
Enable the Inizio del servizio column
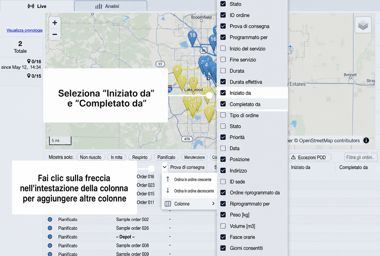(x=223, y=48)
